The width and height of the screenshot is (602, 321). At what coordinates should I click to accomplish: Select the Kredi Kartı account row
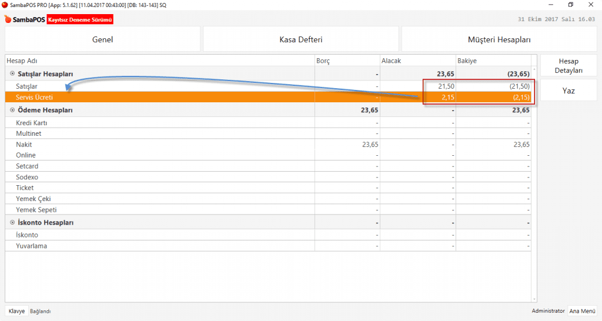pyautogui.click(x=32, y=123)
